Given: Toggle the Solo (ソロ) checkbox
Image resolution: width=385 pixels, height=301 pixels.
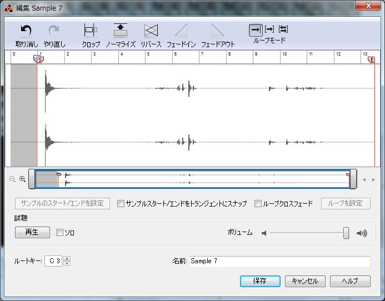Looking at the screenshot, I should 59,232.
